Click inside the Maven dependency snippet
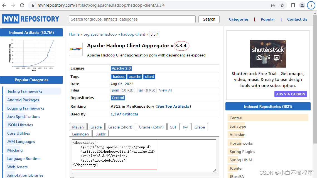Viewport: 317px width, 178px height. (144, 155)
